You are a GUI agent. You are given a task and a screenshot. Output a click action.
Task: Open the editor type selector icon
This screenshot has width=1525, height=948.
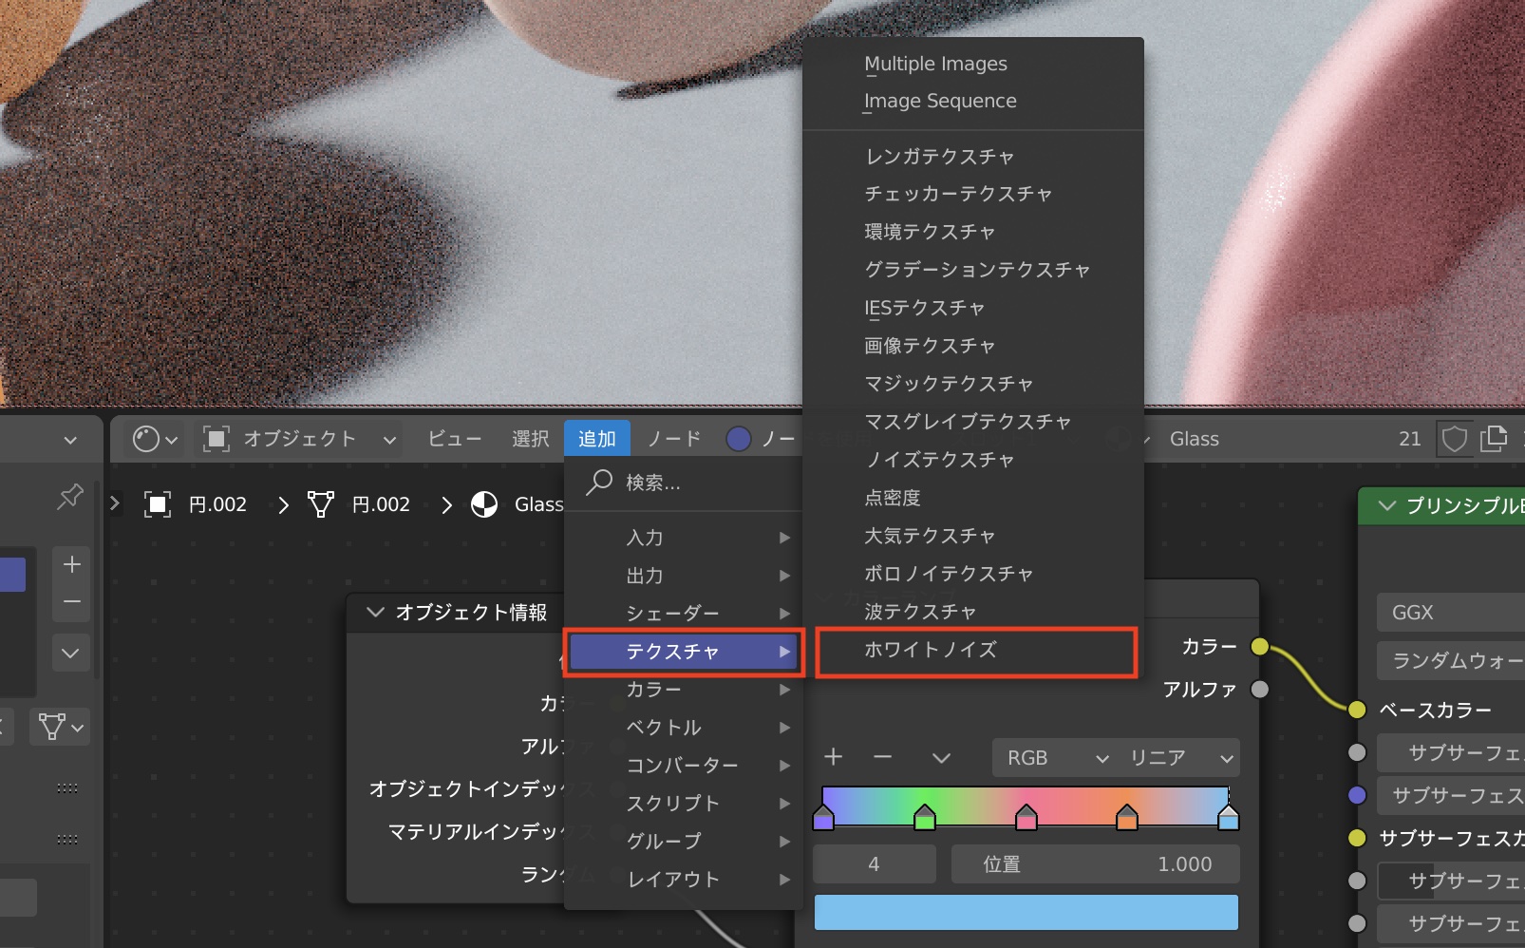(x=155, y=439)
